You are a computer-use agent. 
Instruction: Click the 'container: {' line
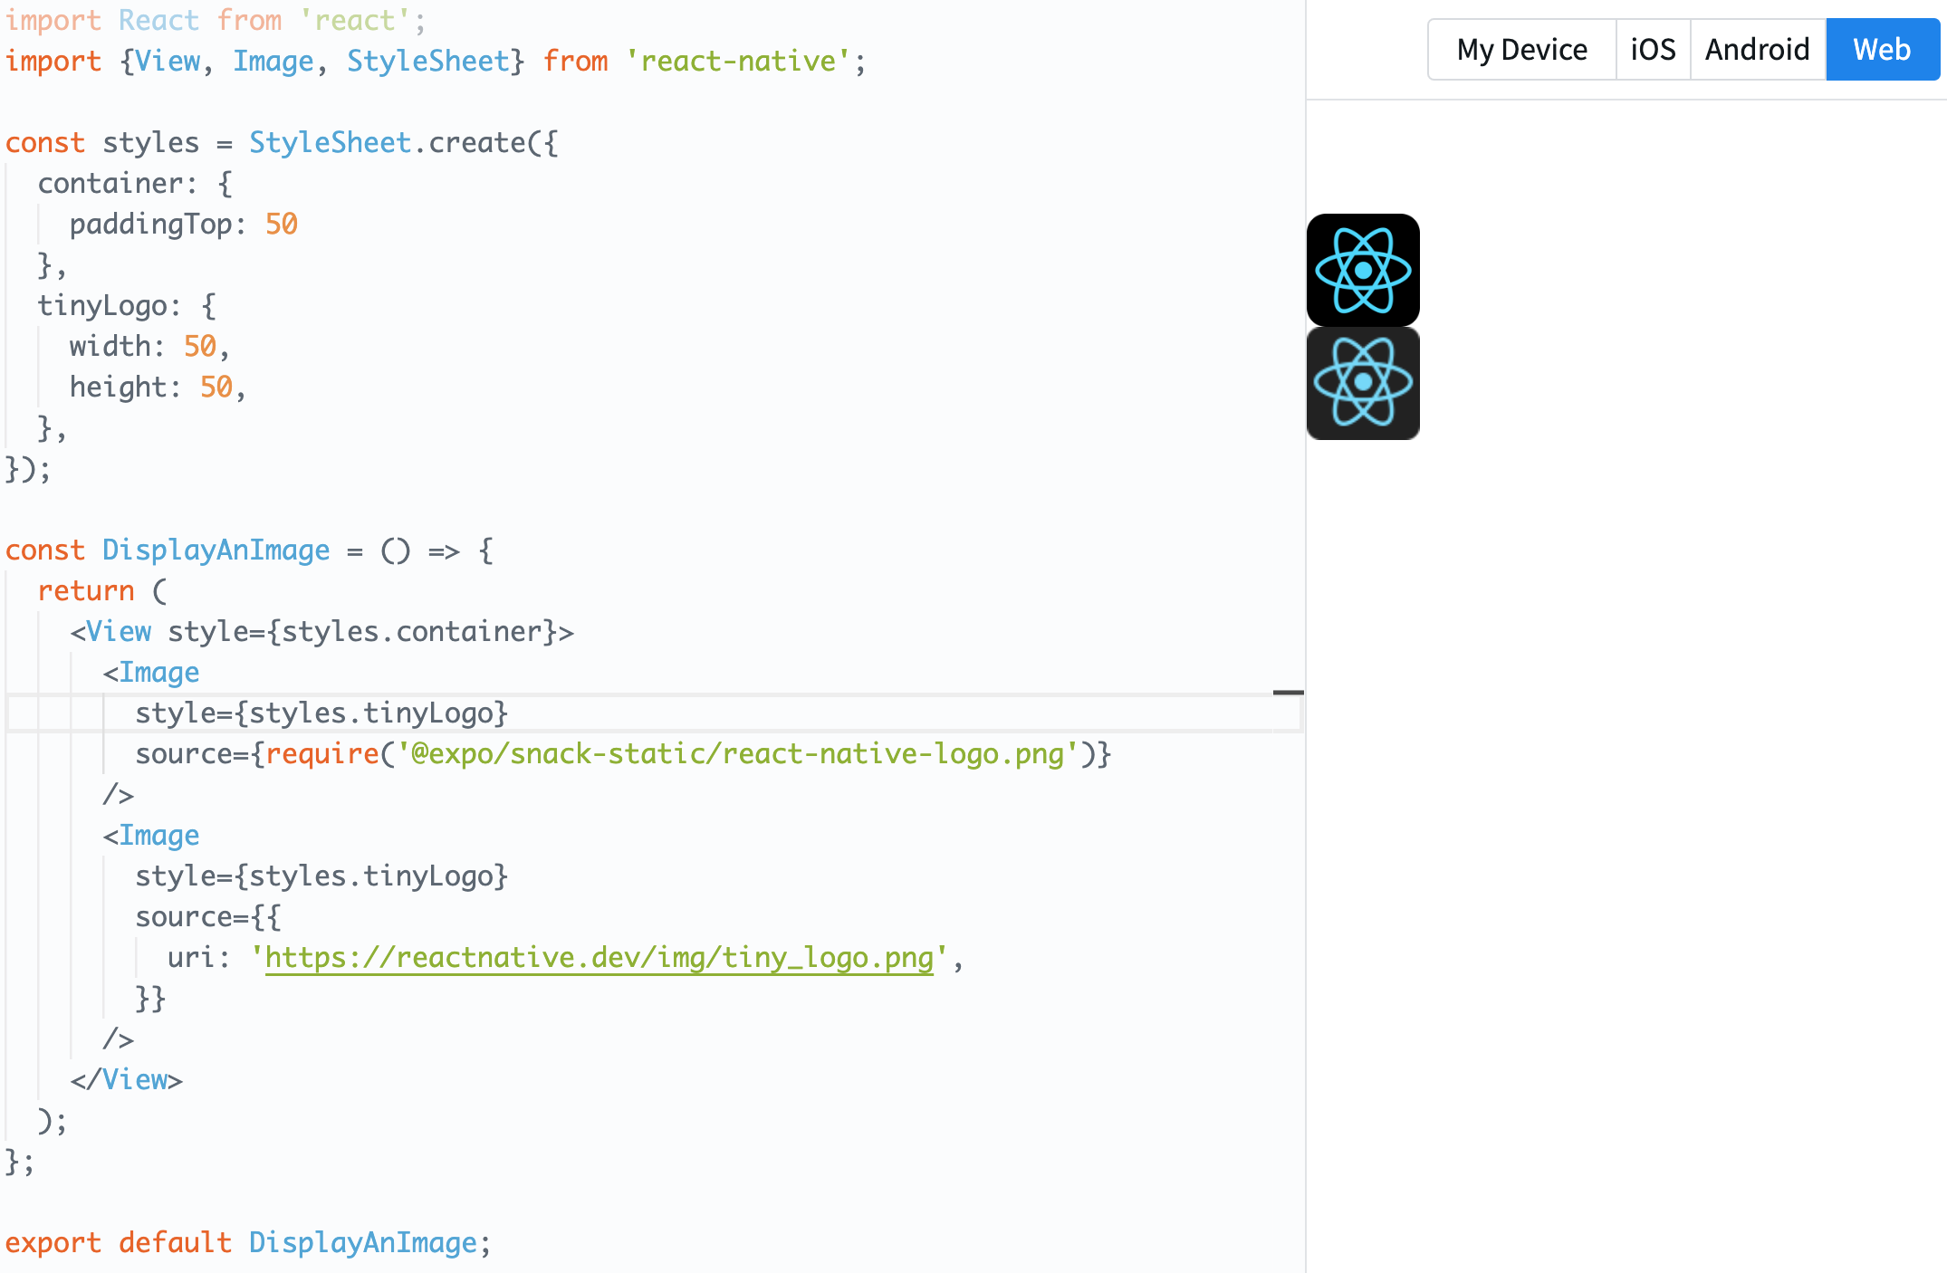pyautogui.click(x=135, y=184)
